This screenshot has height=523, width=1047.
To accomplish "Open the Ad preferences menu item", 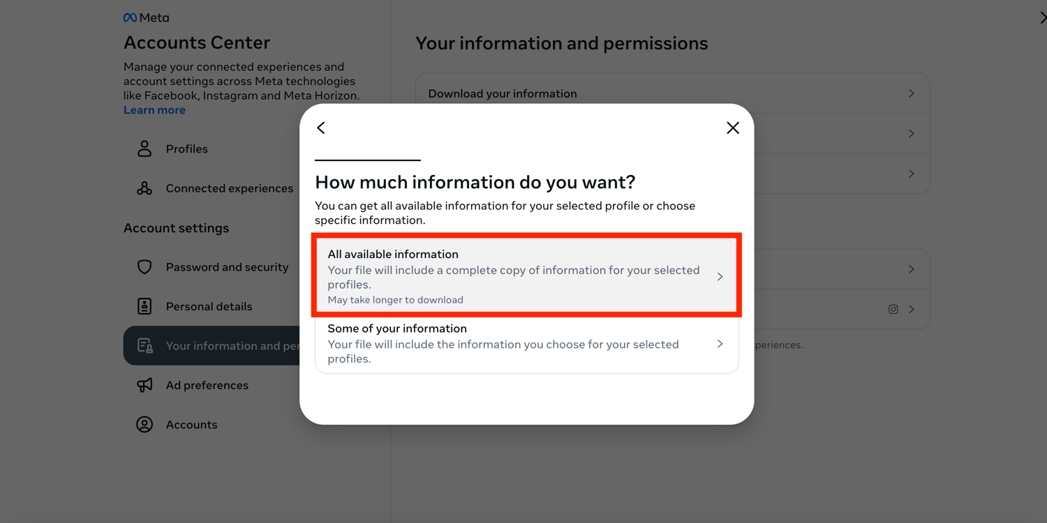I will [207, 385].
